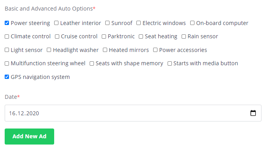
Task: Enable the Leather interior option
Action: click(x=56, y=23)
